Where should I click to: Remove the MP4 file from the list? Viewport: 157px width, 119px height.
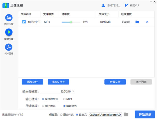coord(147,22)
